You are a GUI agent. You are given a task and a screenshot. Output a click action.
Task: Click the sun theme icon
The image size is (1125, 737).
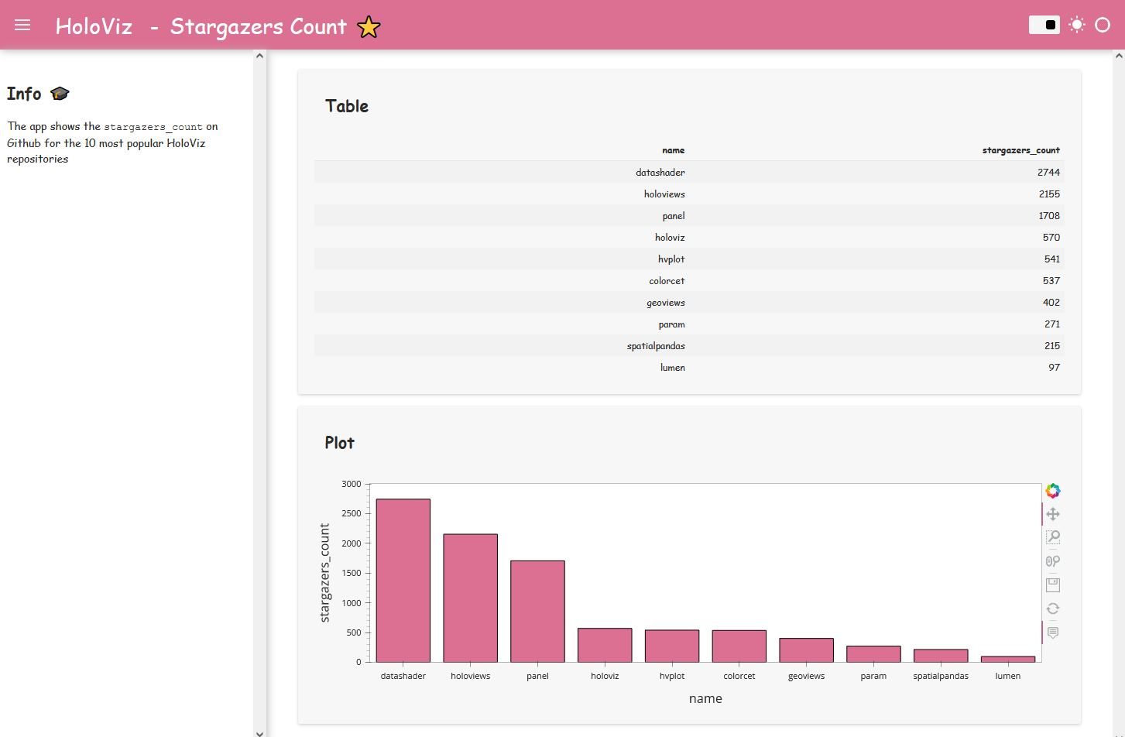tap(1077, 25)
